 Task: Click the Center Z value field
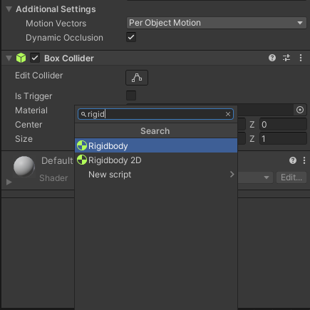tap(283, 125)
